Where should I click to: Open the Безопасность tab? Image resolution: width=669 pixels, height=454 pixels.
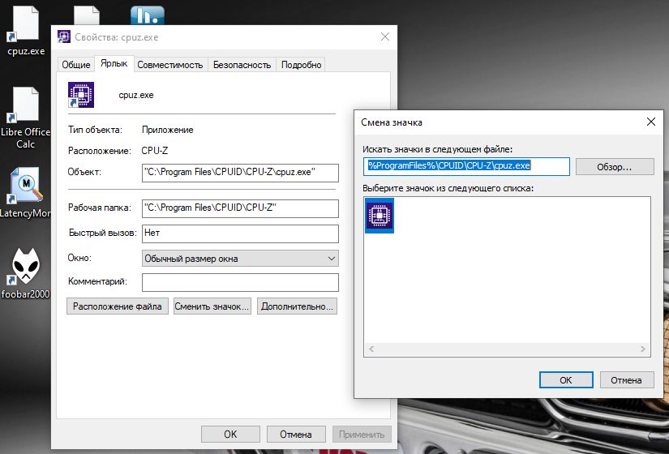click(x=242, y=65)
